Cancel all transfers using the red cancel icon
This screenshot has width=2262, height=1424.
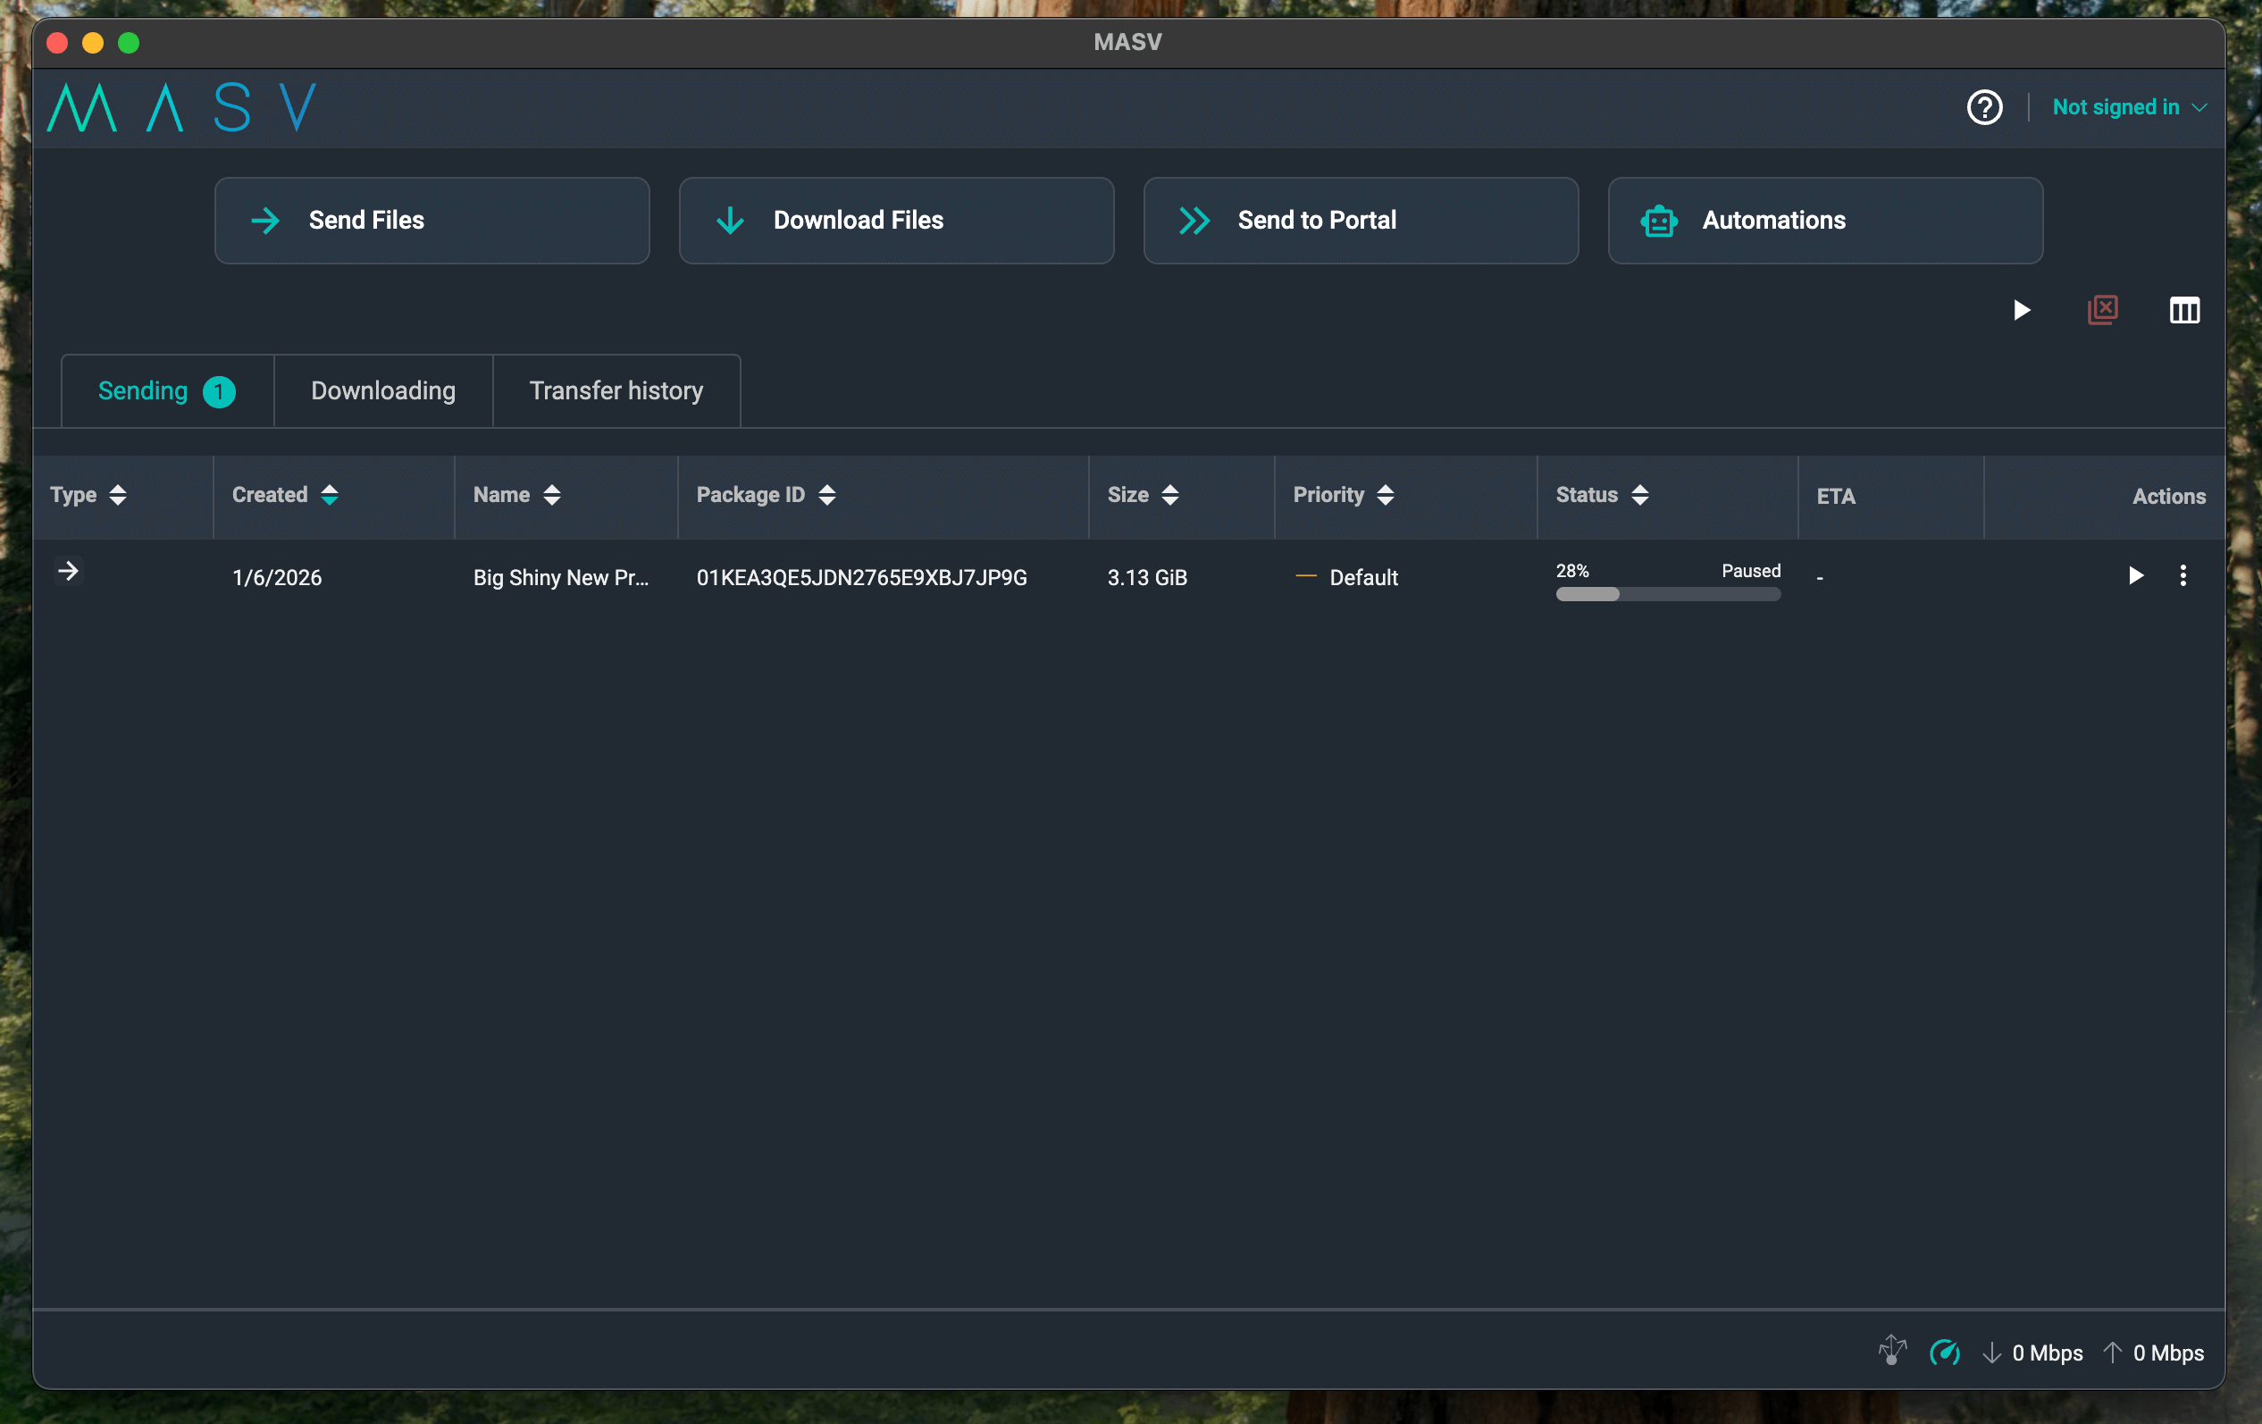coord(2103,310)
